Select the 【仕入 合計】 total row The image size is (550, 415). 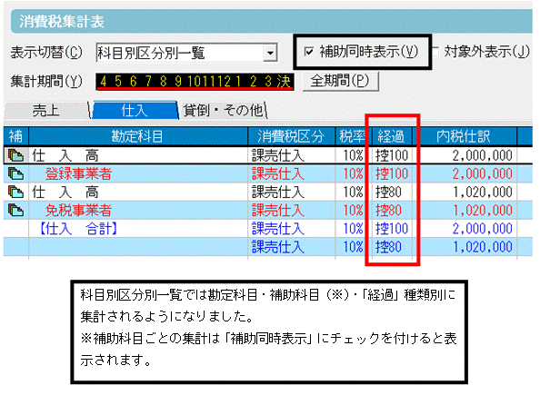(x=268, y=229)
